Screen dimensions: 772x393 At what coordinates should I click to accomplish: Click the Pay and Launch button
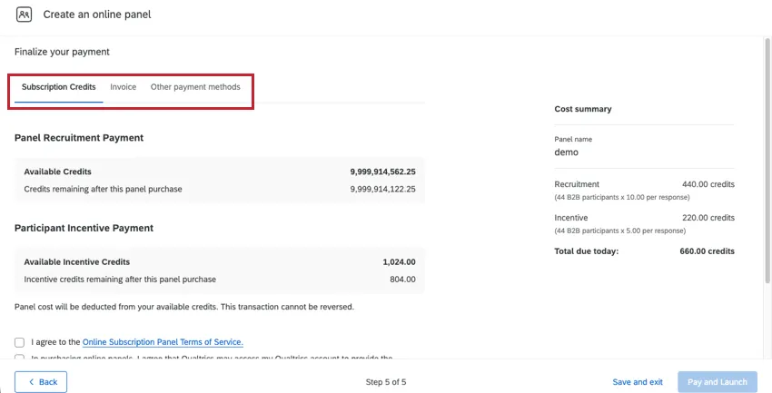[718, 382]
